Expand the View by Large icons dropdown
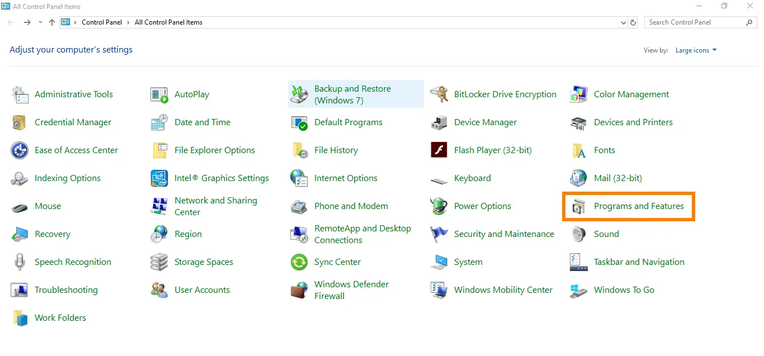 tap(696, 50)
